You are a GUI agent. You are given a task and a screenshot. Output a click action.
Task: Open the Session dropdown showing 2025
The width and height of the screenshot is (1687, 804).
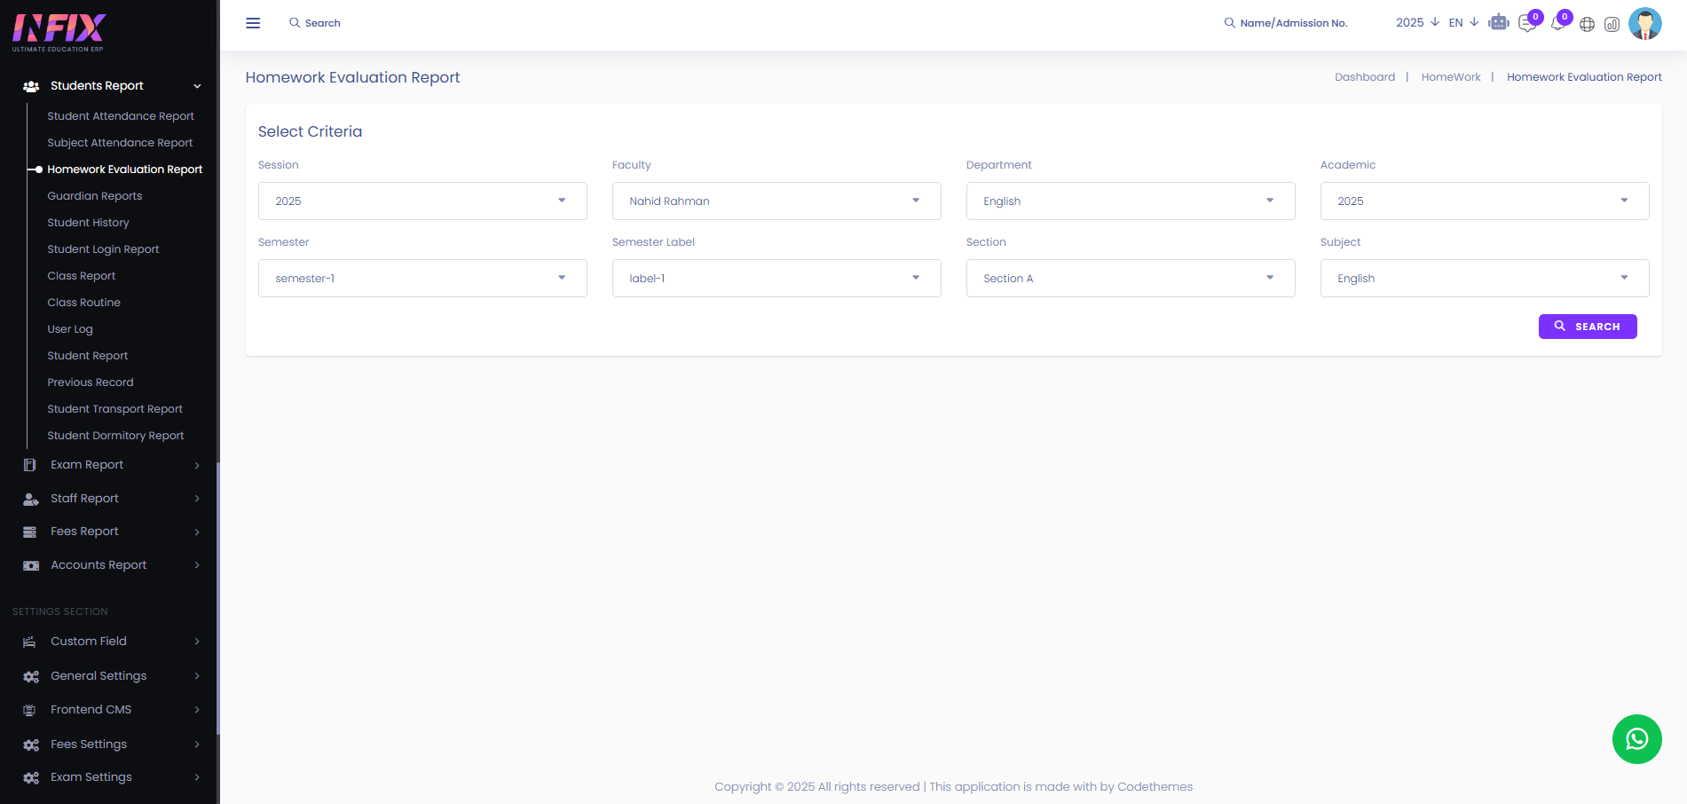click(422, 201)
